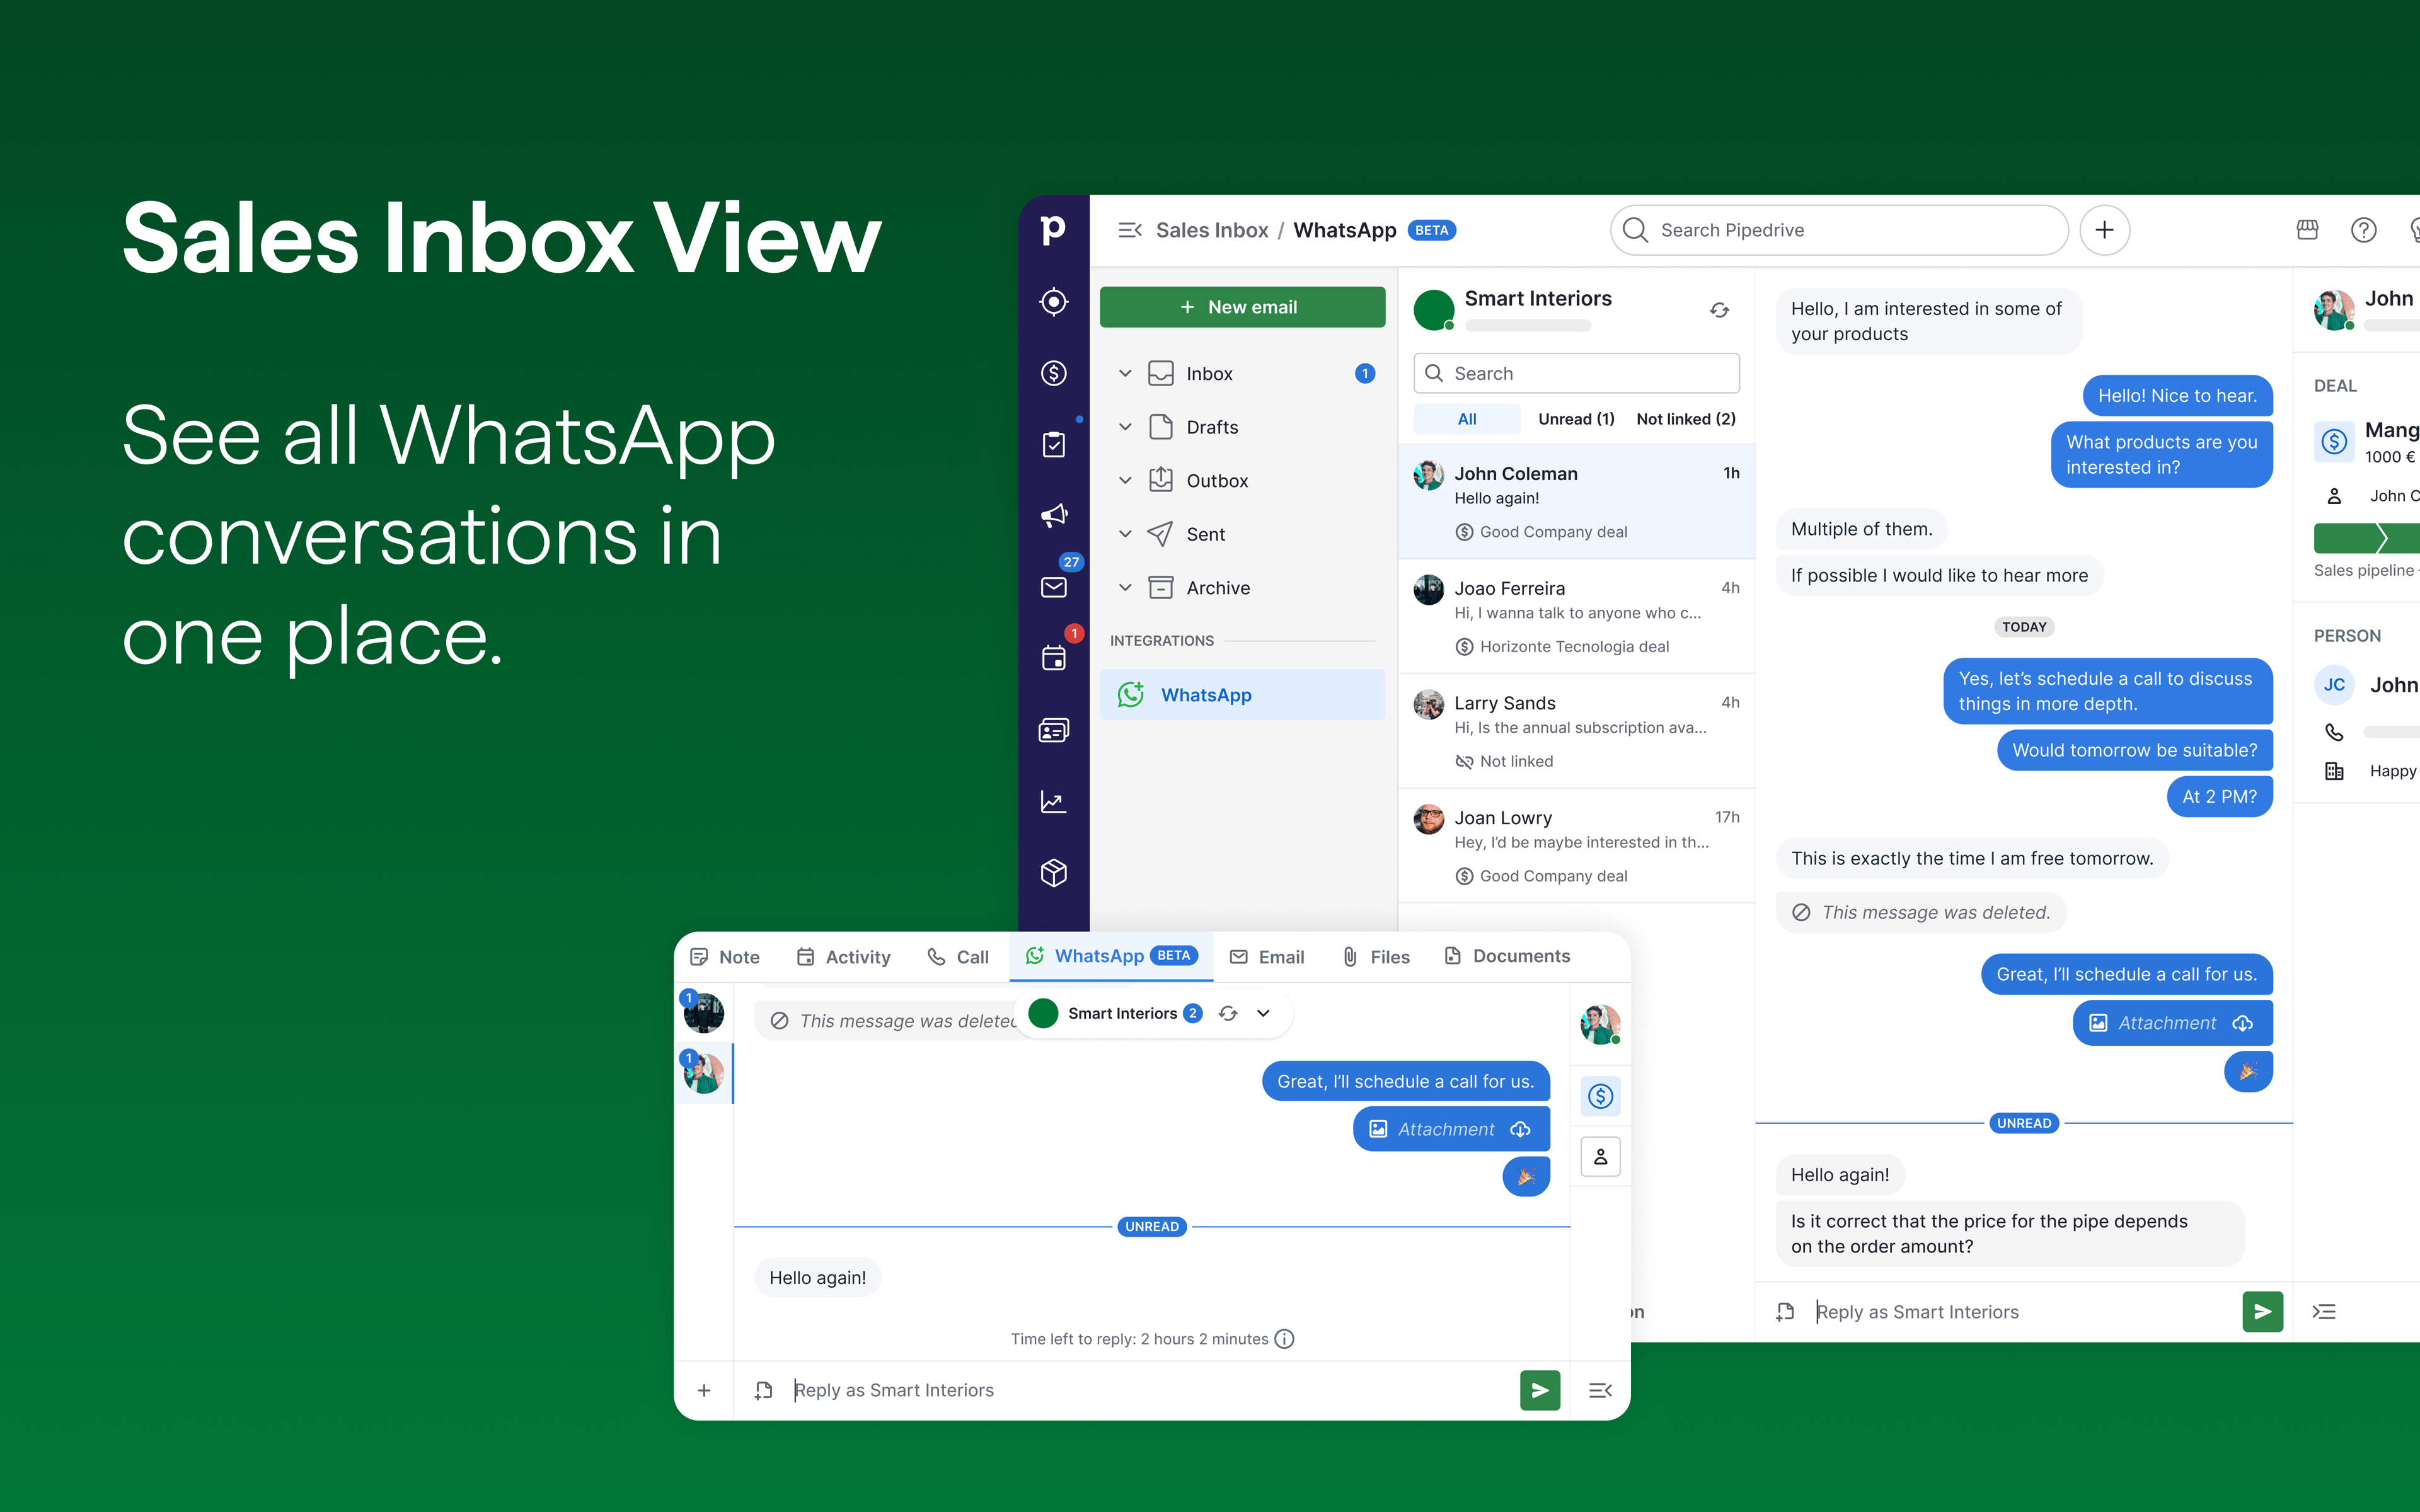The width and height of the screenshot is (2420, 1512).
Task: Open the Pipedrive logo home
Action: 1053,230
